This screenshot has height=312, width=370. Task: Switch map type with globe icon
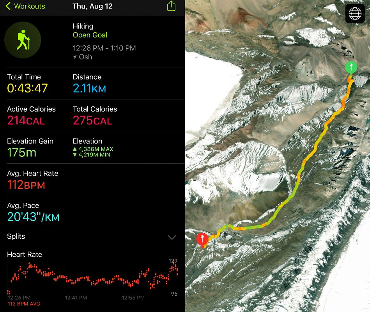tap(355, 13)
